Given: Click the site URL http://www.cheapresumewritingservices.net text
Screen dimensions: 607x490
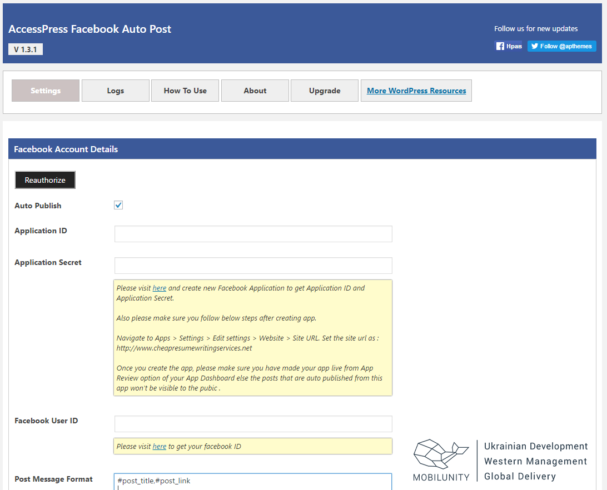Looking at the screenshot, I should pos(185,348).
